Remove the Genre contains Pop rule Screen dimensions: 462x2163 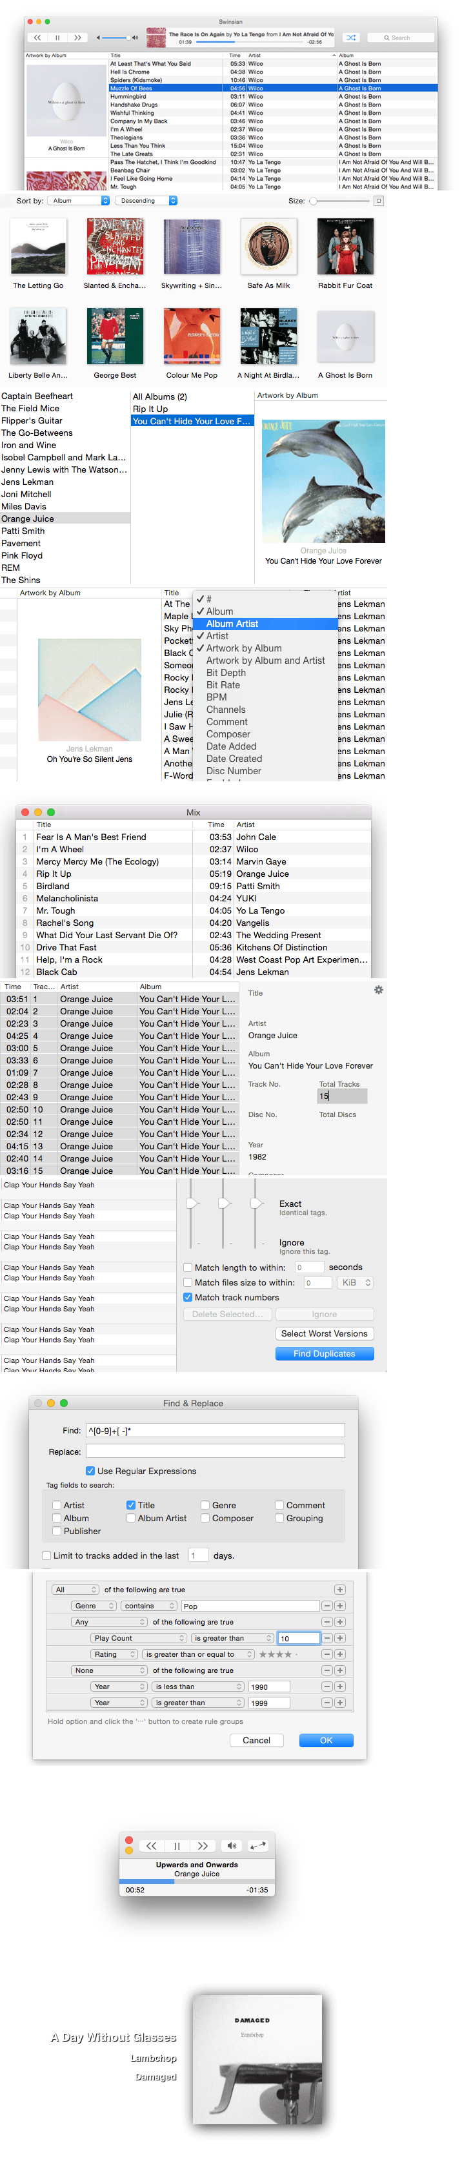pos(327,1605)
